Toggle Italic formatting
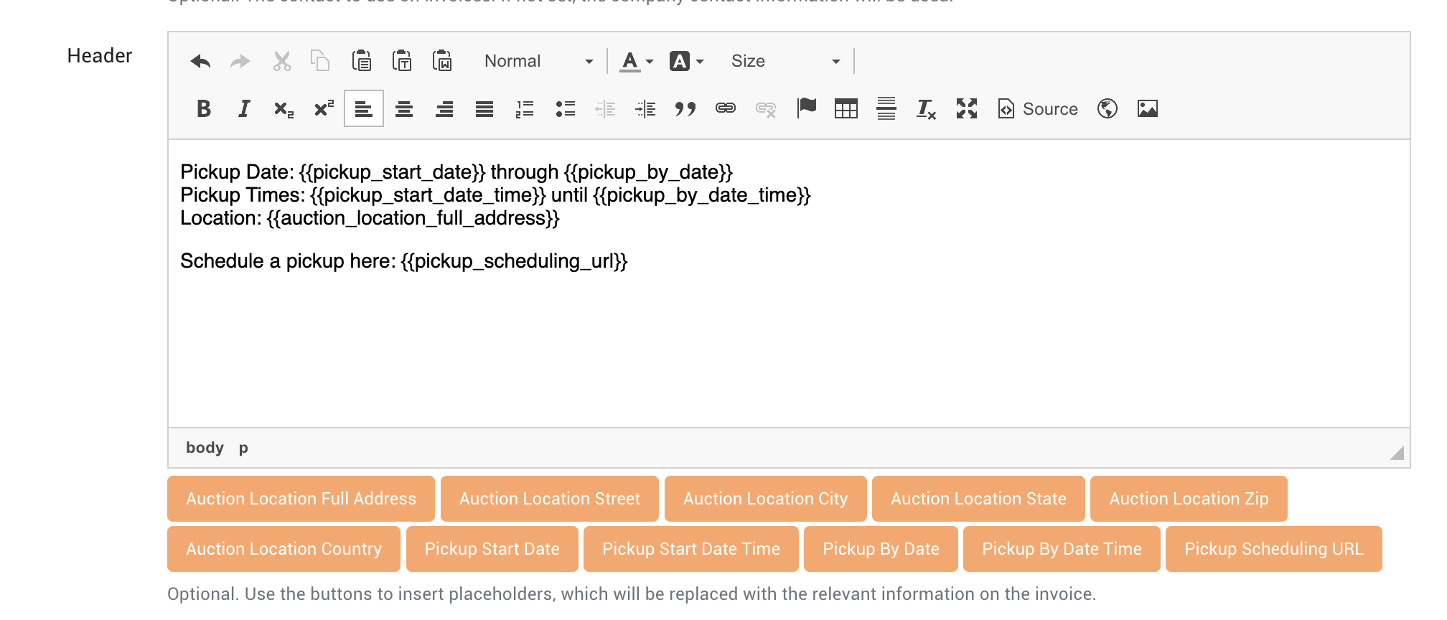The width and height of the screenshot is (1447, 620). tap(244, 109)
